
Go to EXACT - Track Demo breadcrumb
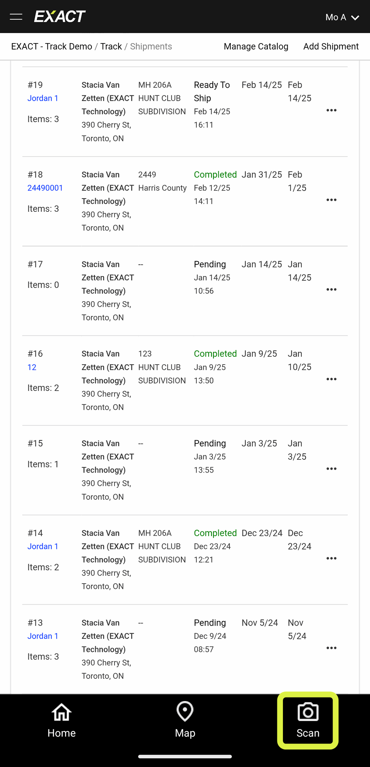(x=51, y=46)
